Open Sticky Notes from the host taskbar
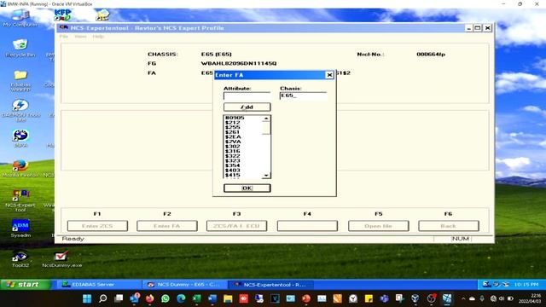The image size is (546, 307). (x=369, y=298)
